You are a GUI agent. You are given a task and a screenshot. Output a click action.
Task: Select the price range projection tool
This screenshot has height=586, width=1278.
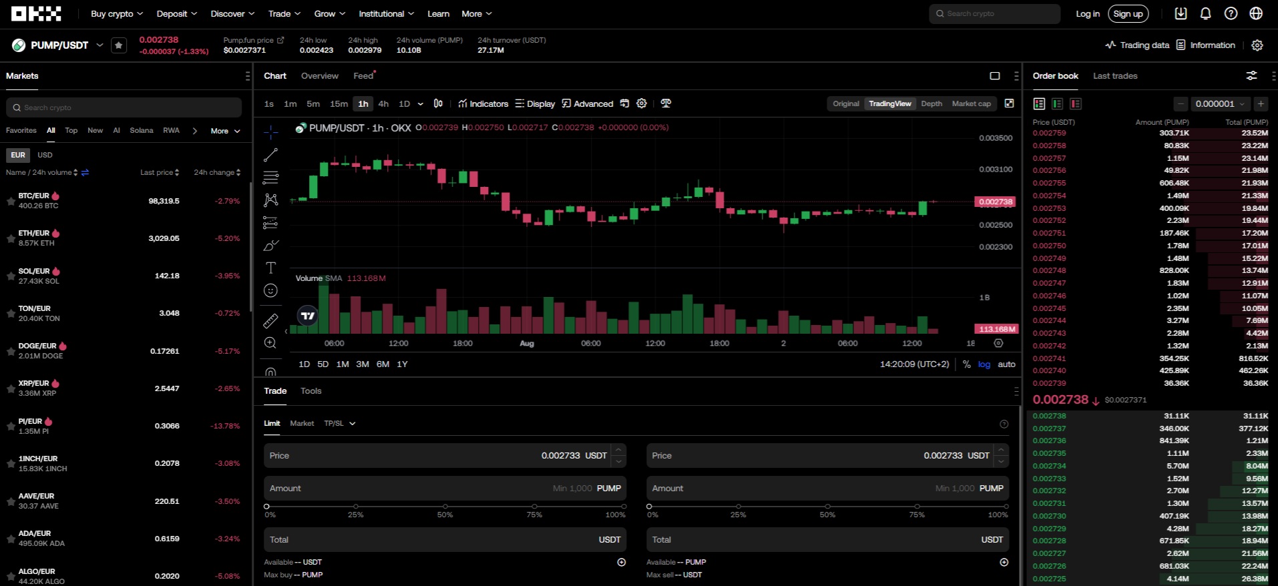[270, 223]
